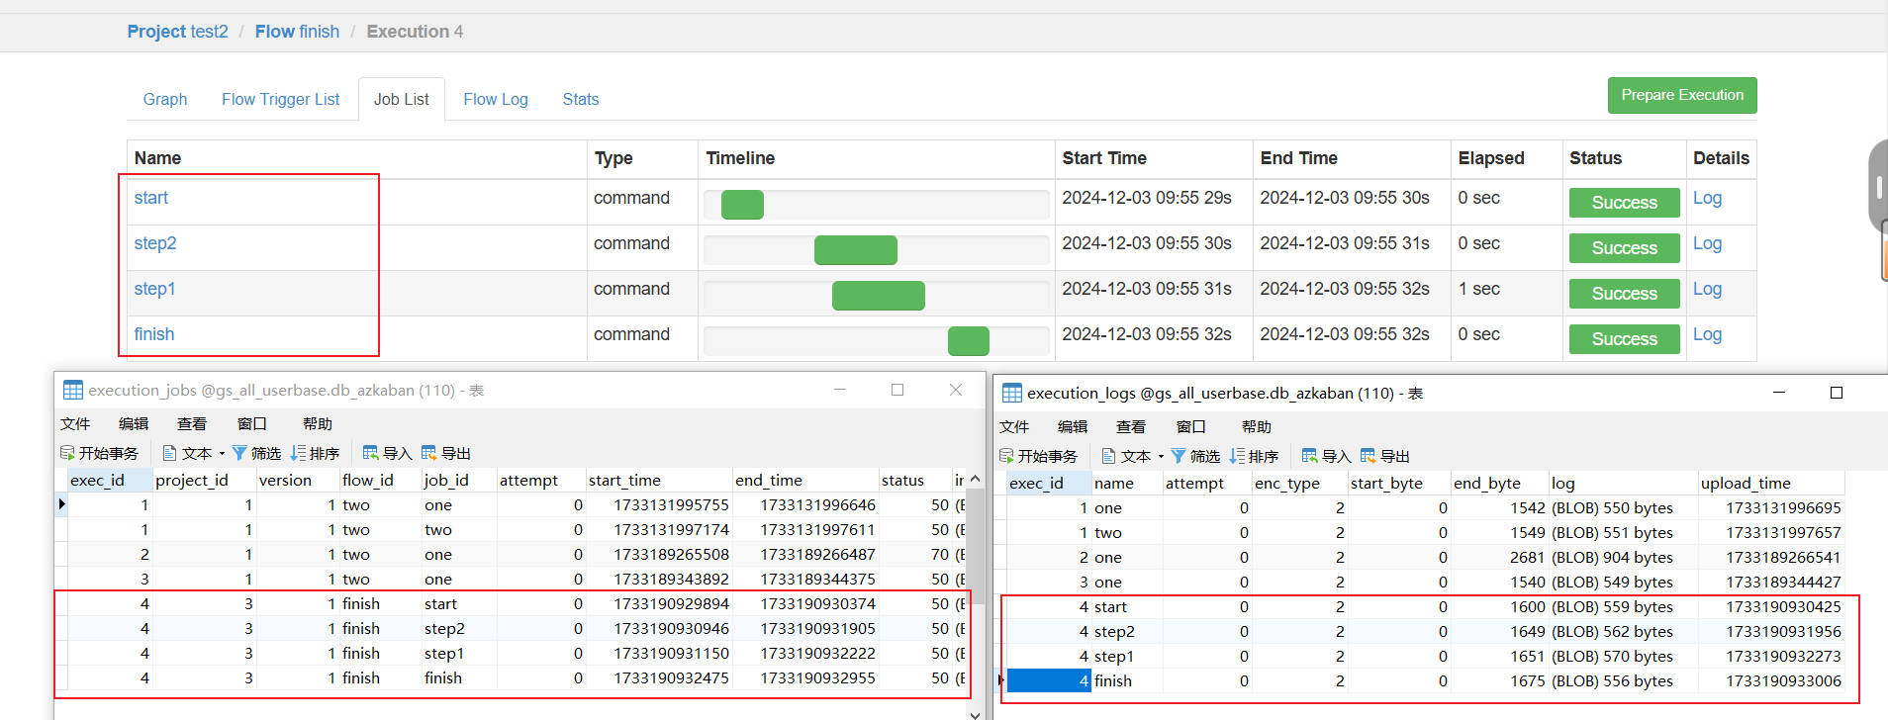Open the Graph tab
Viewport: 1888px width, 720px height.
(x=165, y=99)
